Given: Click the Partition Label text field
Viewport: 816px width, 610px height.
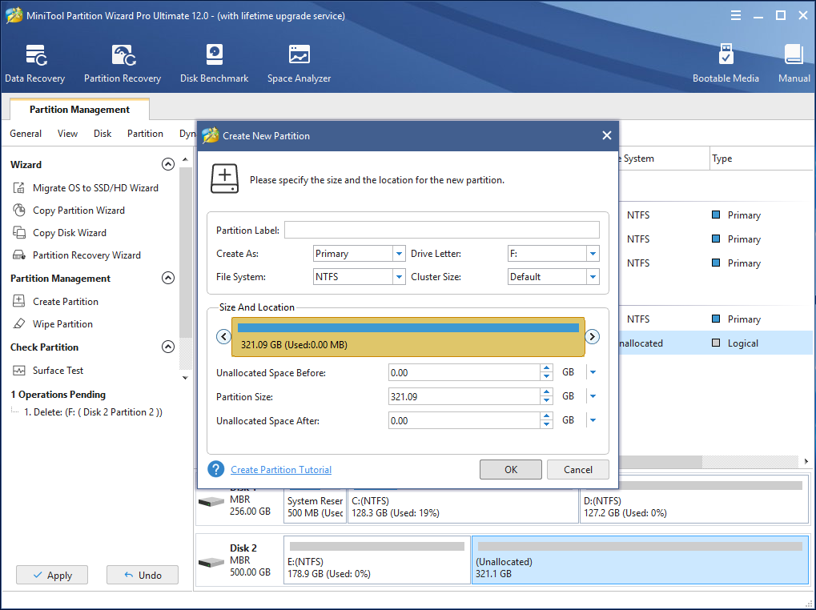Looking at the screenshot, I should [x=442, y=230].
